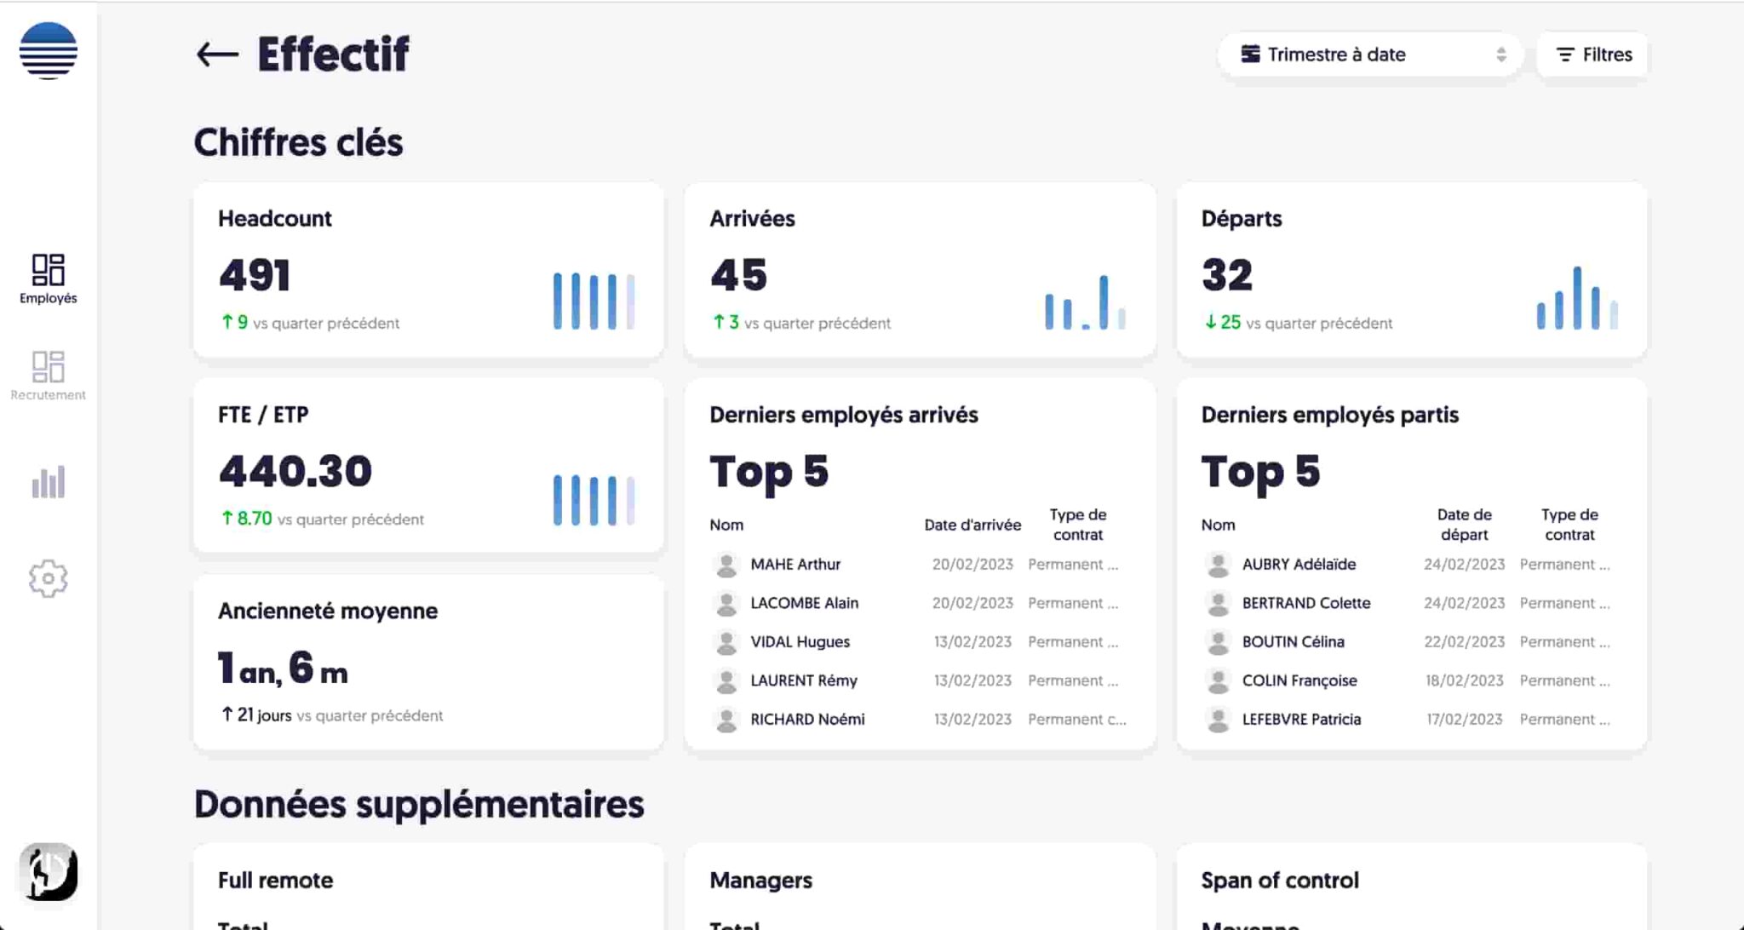1744x930 pixels.
Task: Select LEFEBVRE Patricia departure row
Action: tap(1301, 720)
